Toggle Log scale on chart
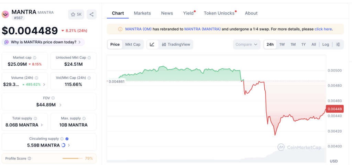Screen dimensions: 352x165 coord(326,44)
